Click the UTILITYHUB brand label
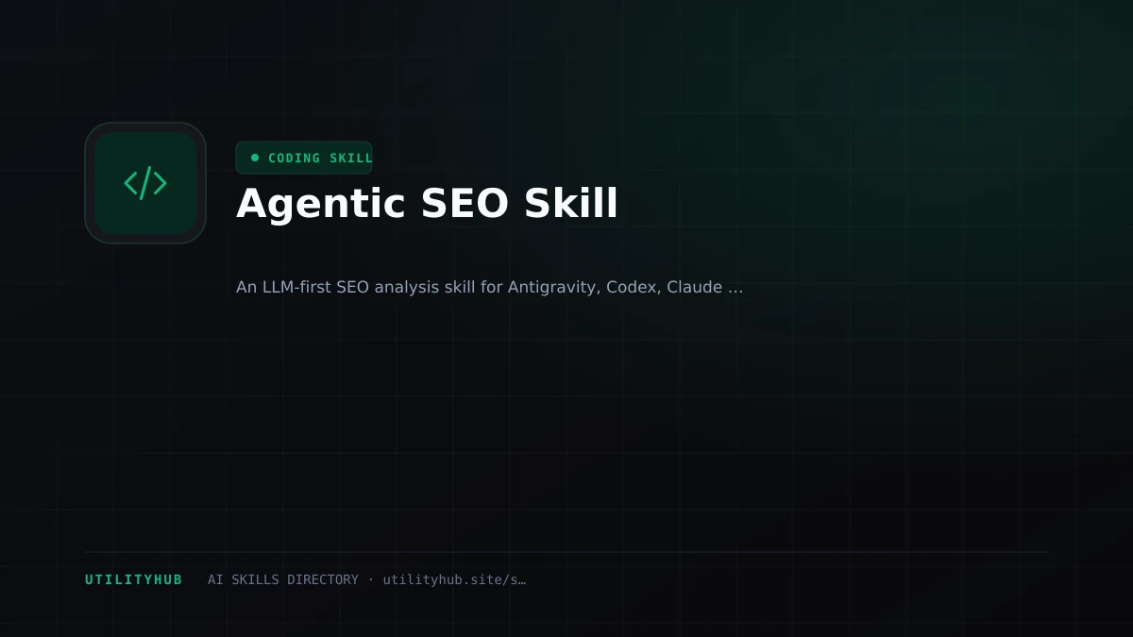Viewport: 1133px width, 637px height. click(133, 579)
